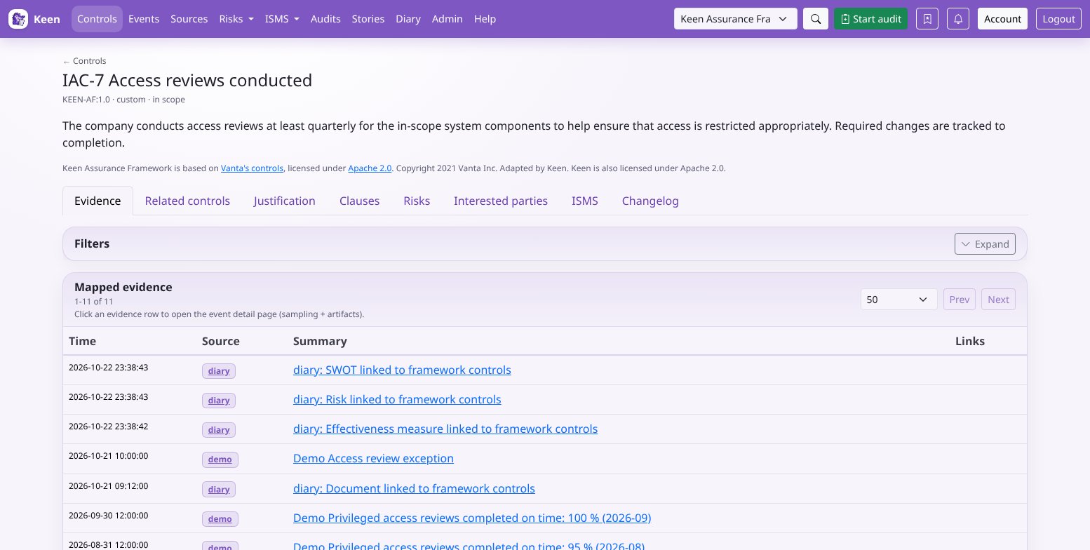The width and height of the screenshot is (1090, 550).
Task: Open Help in the navbar
Action: point(485,19)
